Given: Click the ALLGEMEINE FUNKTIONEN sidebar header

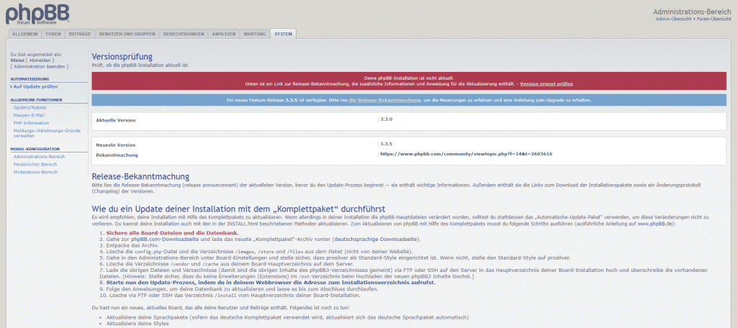Looking at the screenshot, I should [x=36, y=99].
